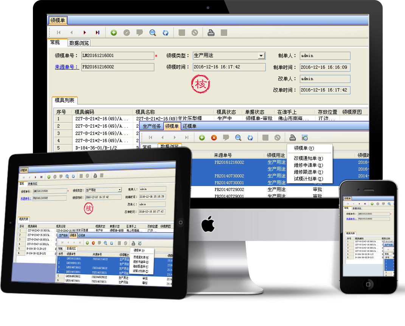Click printer icon in monitor's top 领模单 toolbar
The height and width of the screenshot is (326, 405).
click(x=211, y=33)
